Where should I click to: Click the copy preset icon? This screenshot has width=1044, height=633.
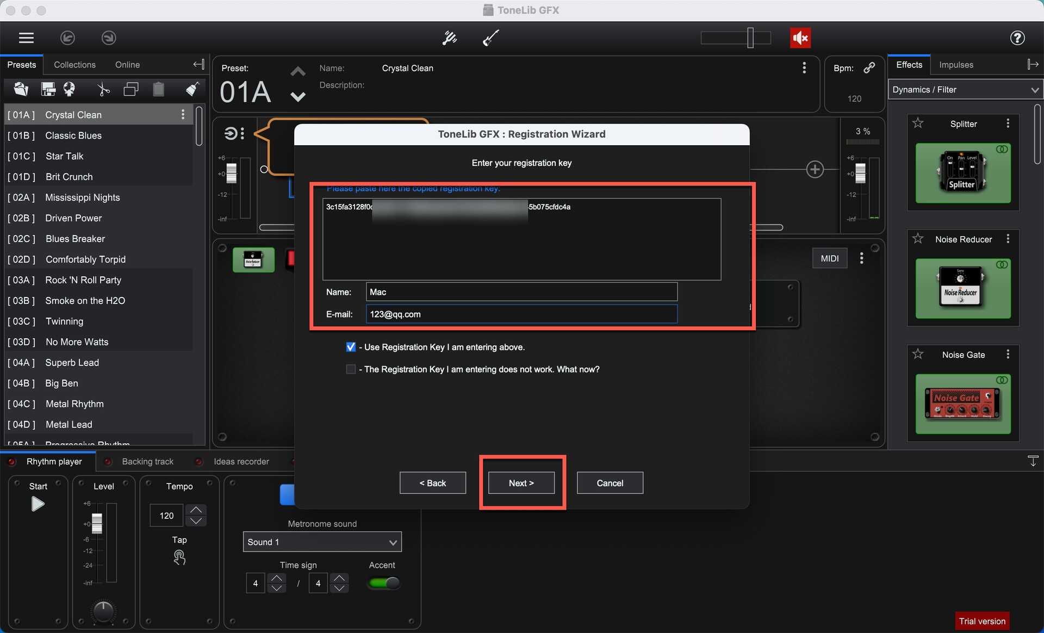click(x=131, y=89)
